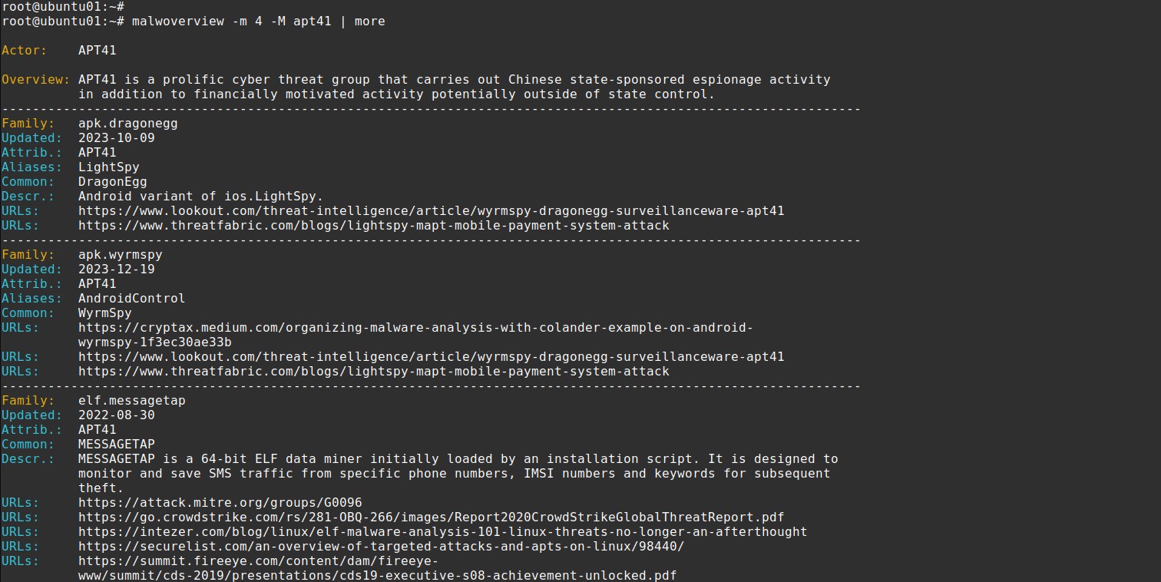
Task: Open the lookout.com URL under apk.wyrmspy
Action: [x=431, y=357]
